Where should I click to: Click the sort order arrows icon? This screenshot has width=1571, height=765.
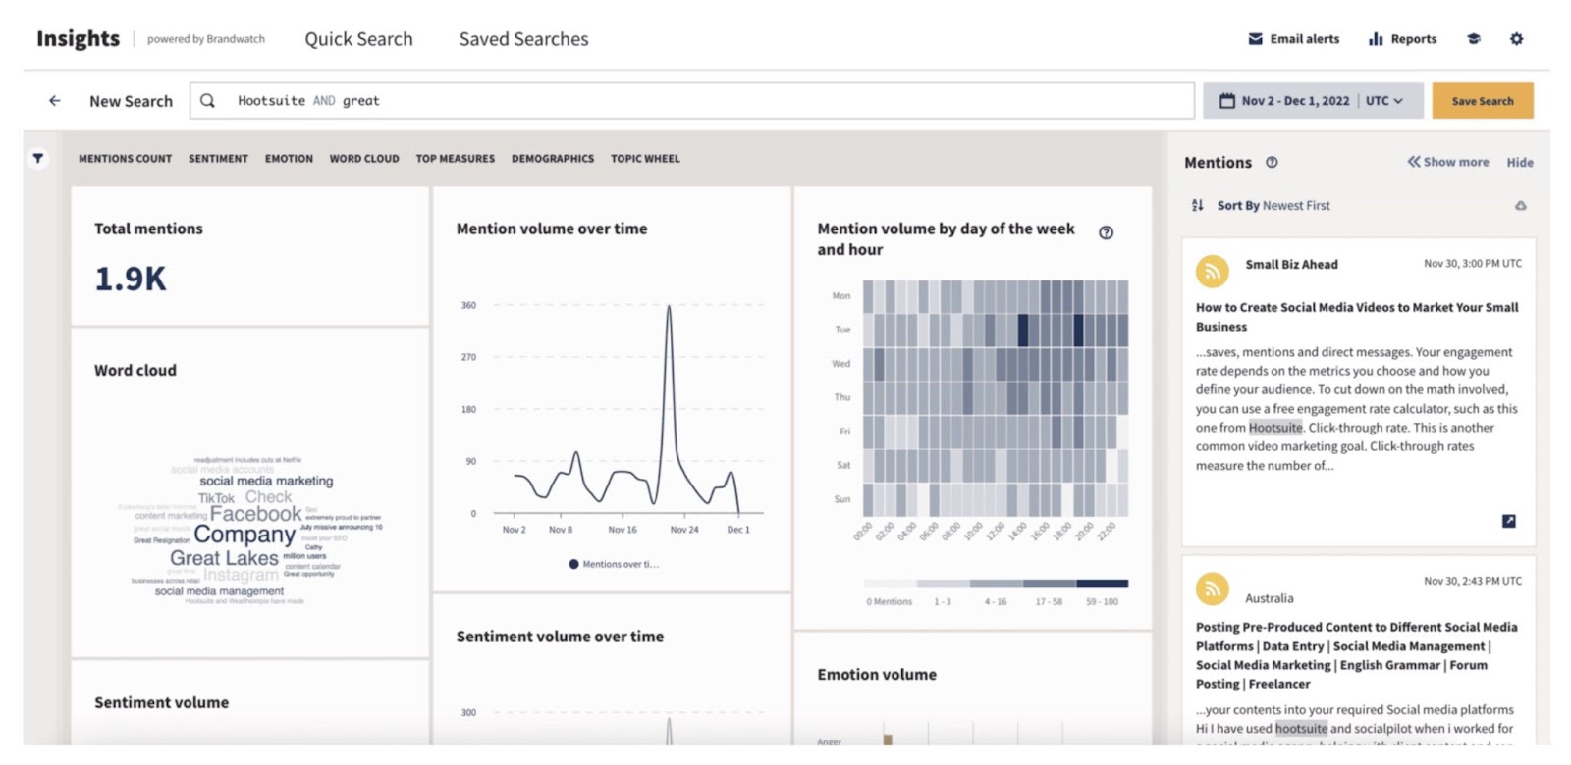coord(1197,206)
